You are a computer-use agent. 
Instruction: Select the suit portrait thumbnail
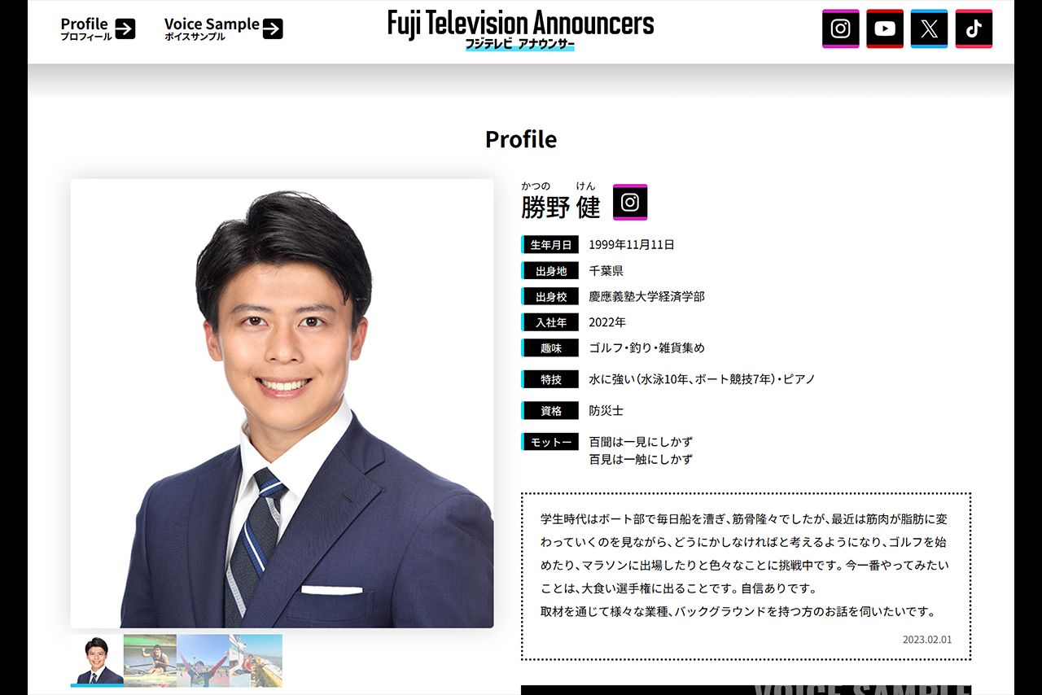(x=97, y=659)
